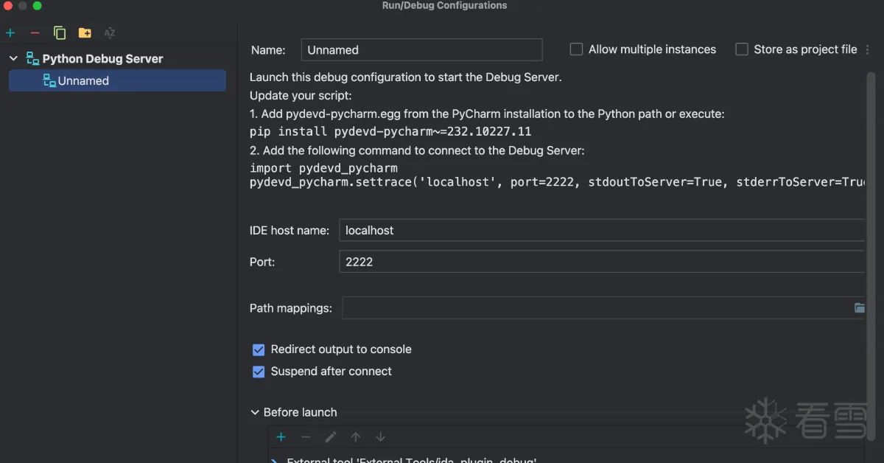Check the Store as project file box
Image resolution: width=884 pixels, height=463 pixels.
pos(742,49)
